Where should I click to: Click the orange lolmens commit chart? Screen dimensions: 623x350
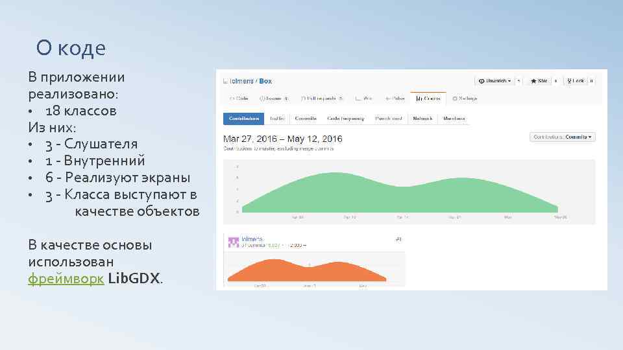[x=307, y=270]
